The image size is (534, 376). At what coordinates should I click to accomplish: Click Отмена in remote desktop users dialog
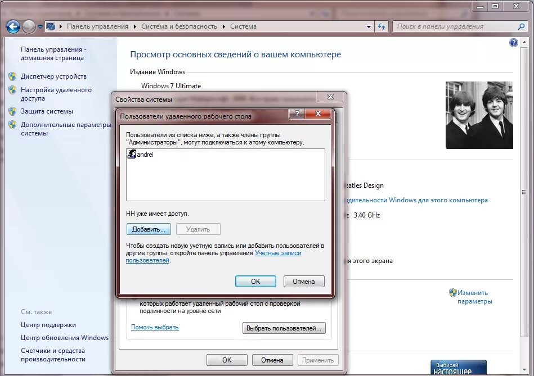[x=304, y=282]
